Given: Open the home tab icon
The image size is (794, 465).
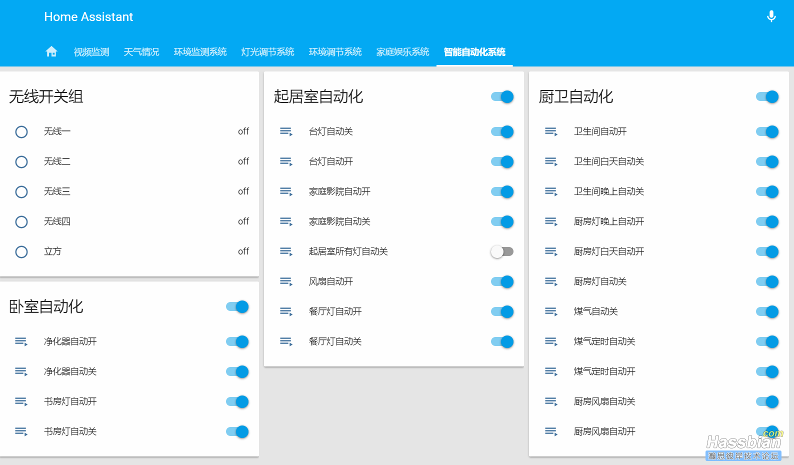Looking at the screenshot, I should click(51, 51).
